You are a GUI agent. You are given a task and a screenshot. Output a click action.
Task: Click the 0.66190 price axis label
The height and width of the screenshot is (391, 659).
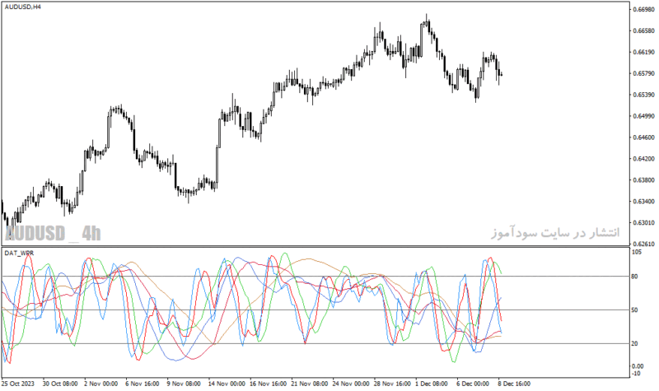tap(643, 52)
